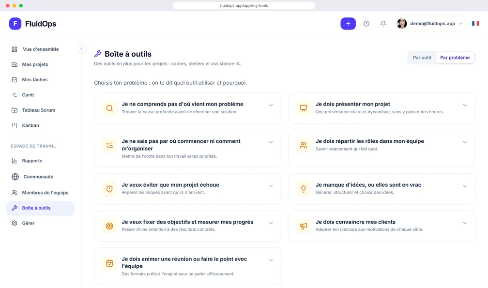Open Vue d'ensemble in the sidebar

pyautogui.click(x=40, y=49)
